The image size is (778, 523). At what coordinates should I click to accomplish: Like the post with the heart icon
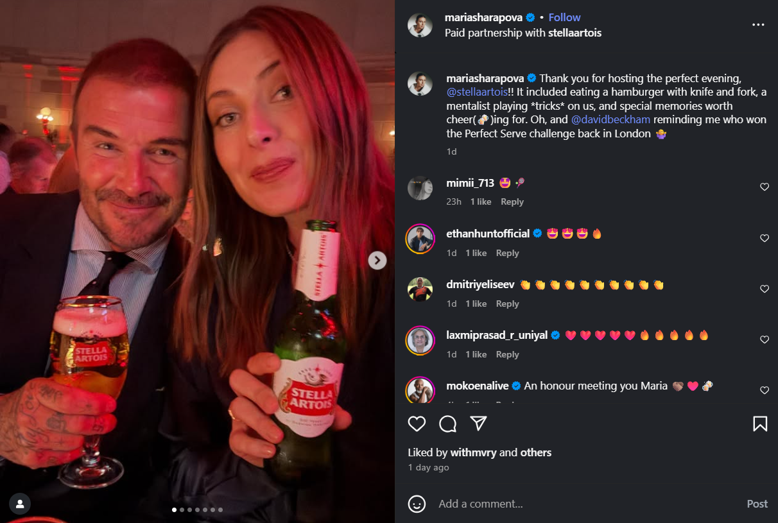click(417, 424)
